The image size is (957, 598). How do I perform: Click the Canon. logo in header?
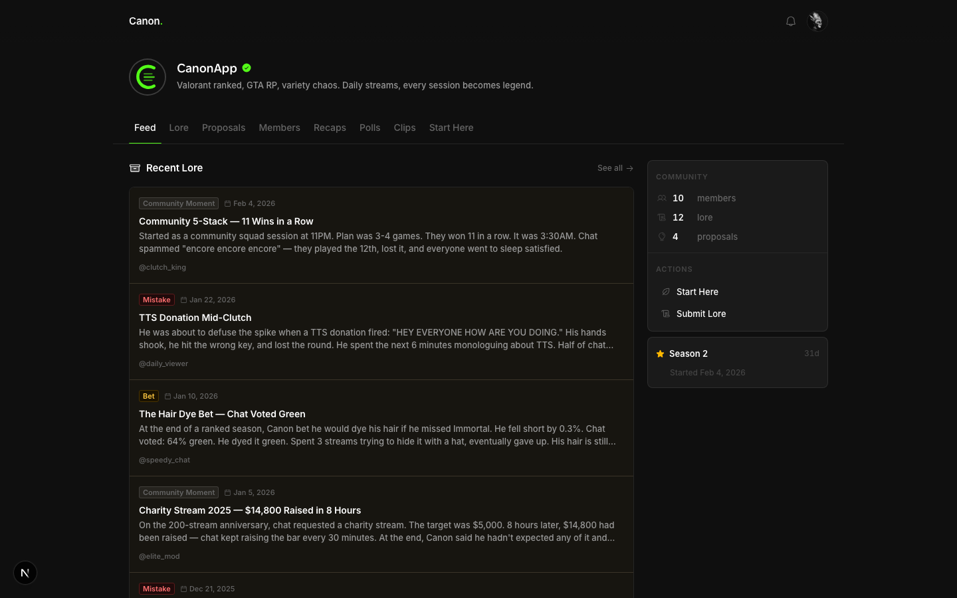click(x=146, y=21)
